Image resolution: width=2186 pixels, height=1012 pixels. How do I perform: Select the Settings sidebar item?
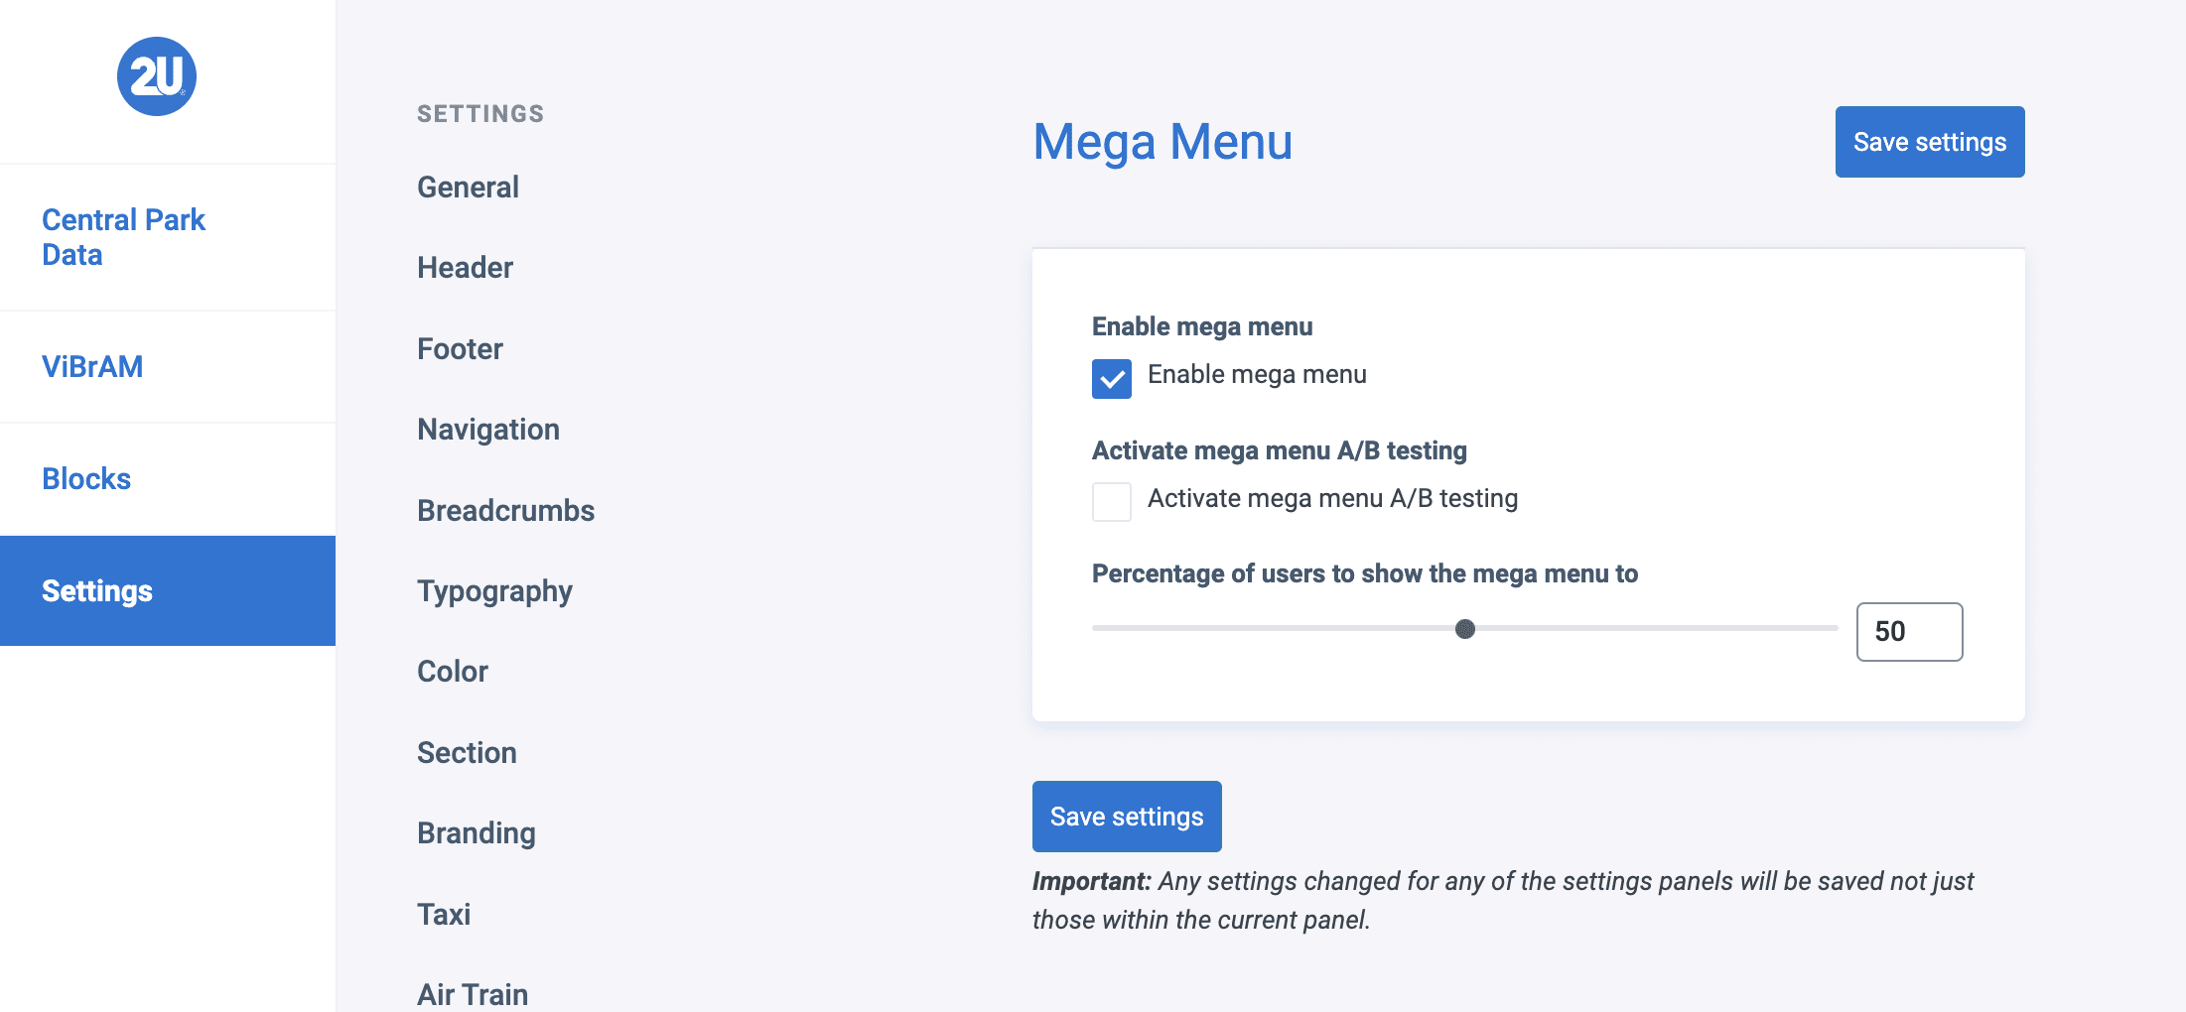click(97, 591)
